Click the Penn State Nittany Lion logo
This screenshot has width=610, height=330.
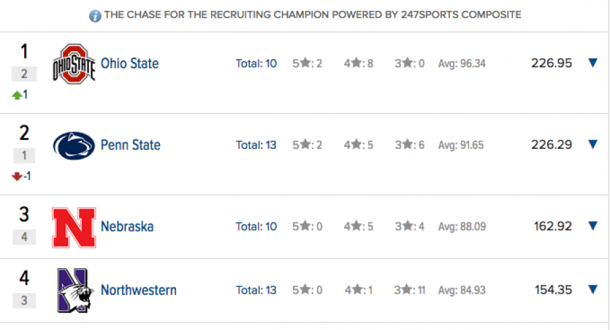[x=74, y=145]
